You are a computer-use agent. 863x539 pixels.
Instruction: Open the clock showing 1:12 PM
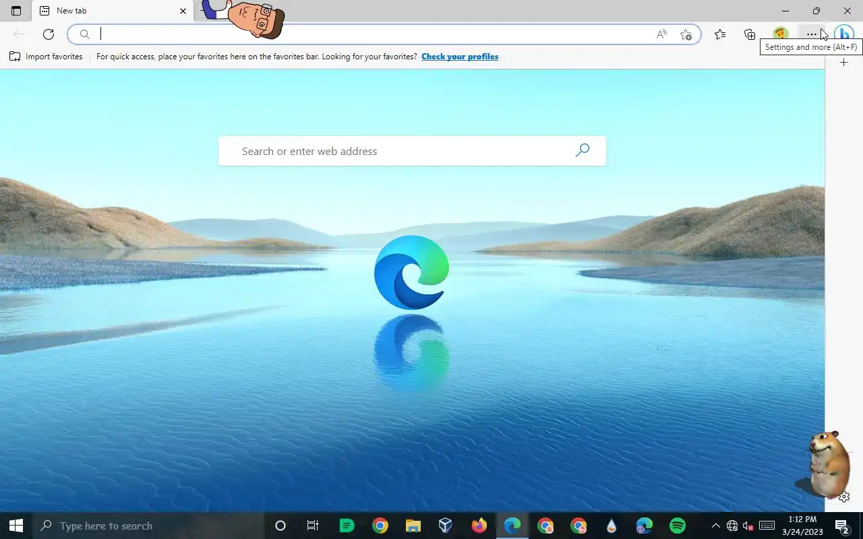point(802,526)
